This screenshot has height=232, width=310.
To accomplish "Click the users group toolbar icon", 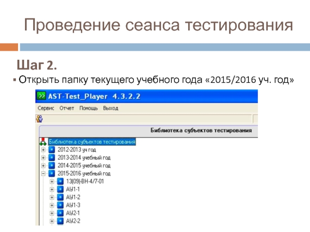I will point(40,119).
